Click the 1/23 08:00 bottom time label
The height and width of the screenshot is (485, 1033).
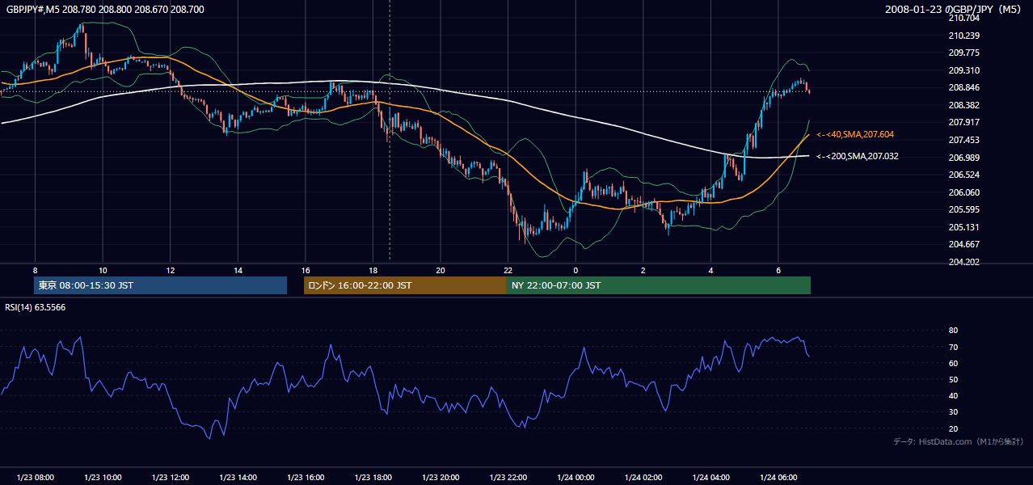(x=35, y=478)
